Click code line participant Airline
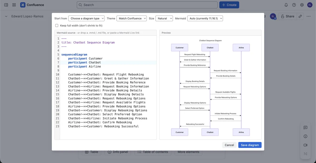316x163 pixels. click(85, 67)
